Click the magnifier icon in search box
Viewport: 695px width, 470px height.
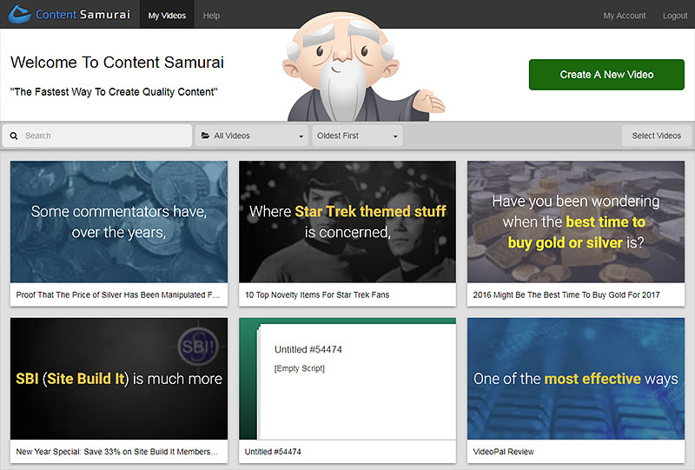coord(14,136)
